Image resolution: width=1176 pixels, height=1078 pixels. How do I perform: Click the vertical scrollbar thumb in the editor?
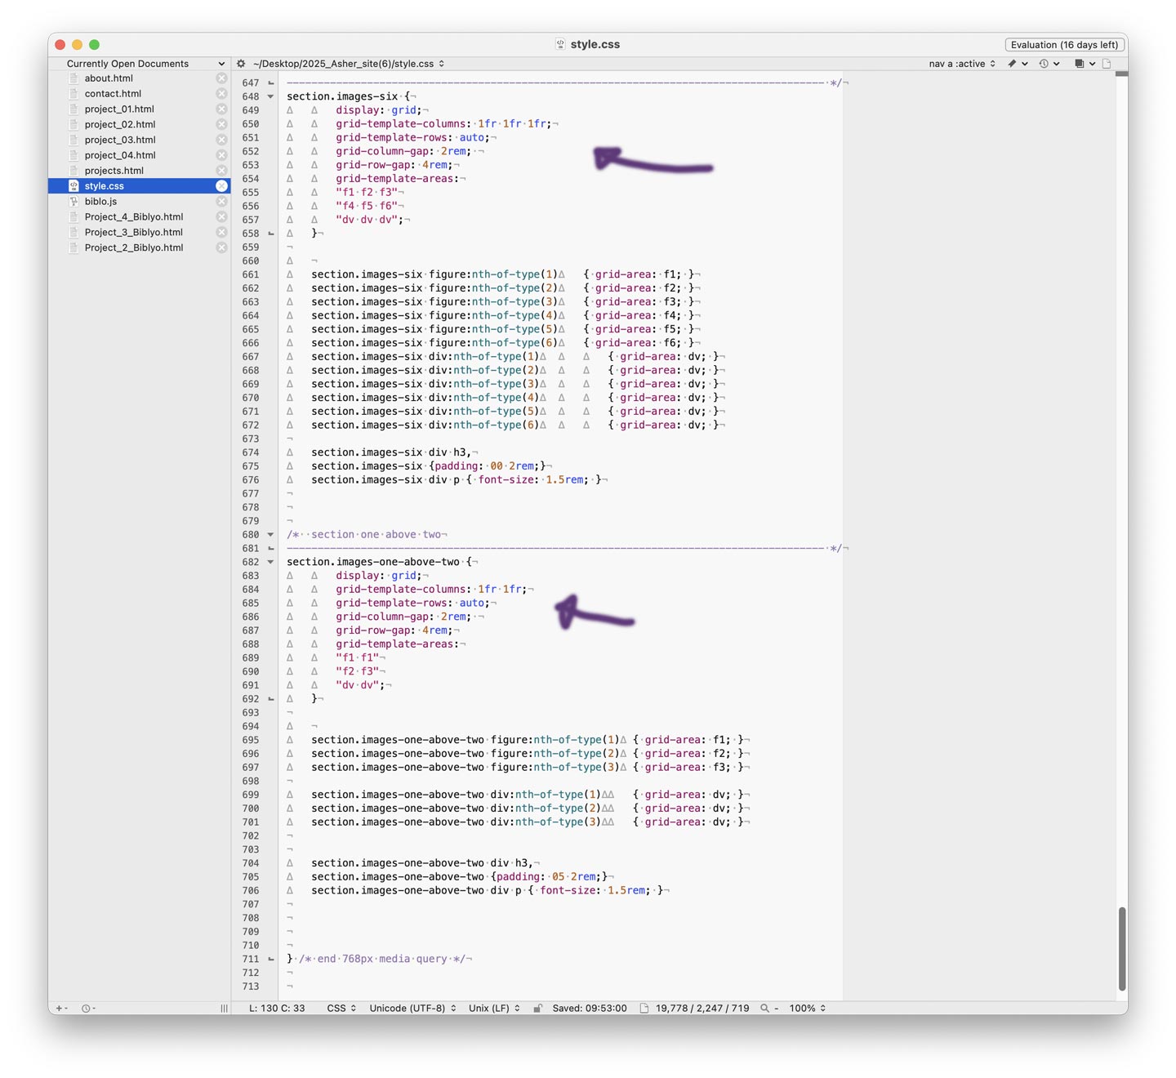(x=1122, y=949)
